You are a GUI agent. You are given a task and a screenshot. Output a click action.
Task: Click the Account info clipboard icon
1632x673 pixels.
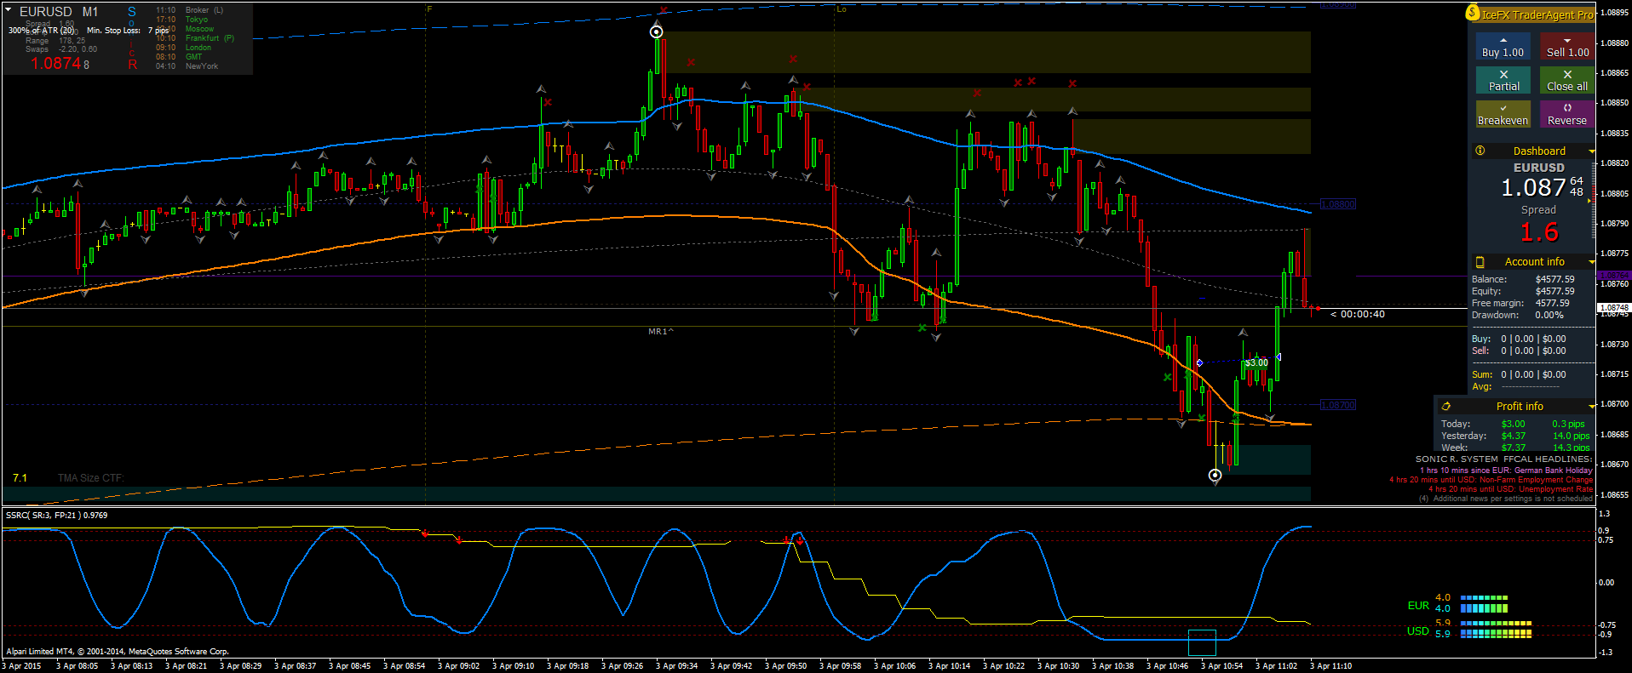[1480, 262]
